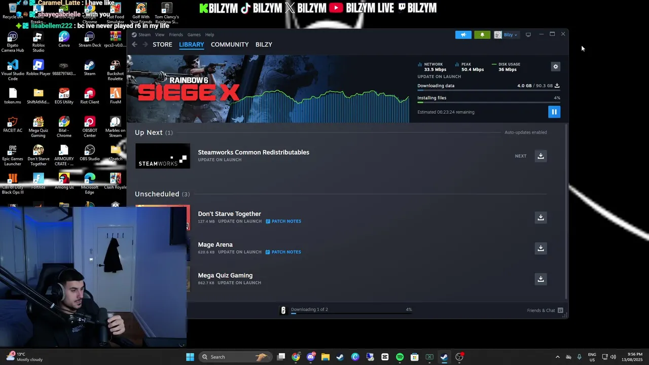
Task: Click Mega Quiz Gaming title
Action: (225, 275)
